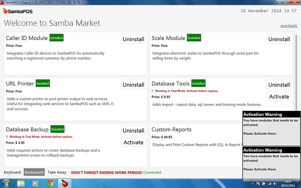Click the Installed badge of Database Backup

pos(58,129)
